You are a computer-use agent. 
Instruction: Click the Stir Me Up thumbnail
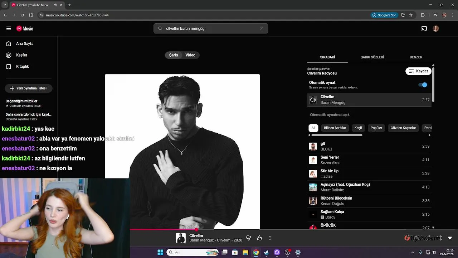click(x=313, y=174)
